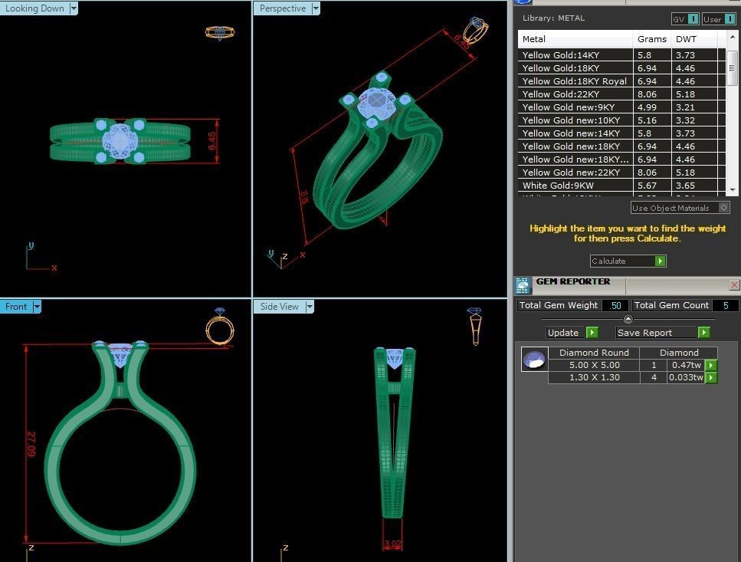Click the metal list scrollbar thumb
This screenshot has width=741, height=562.
tap(732, 67)
